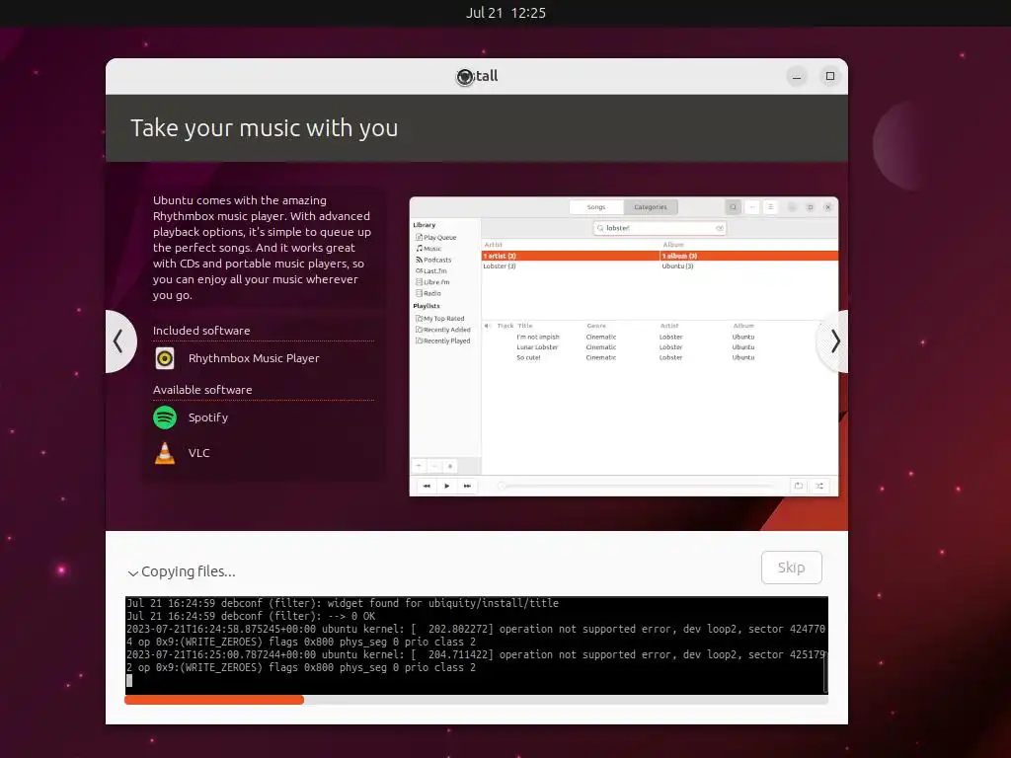Click the green Spotify icon
Screen dimensions: 1011x758
point(165,417)
